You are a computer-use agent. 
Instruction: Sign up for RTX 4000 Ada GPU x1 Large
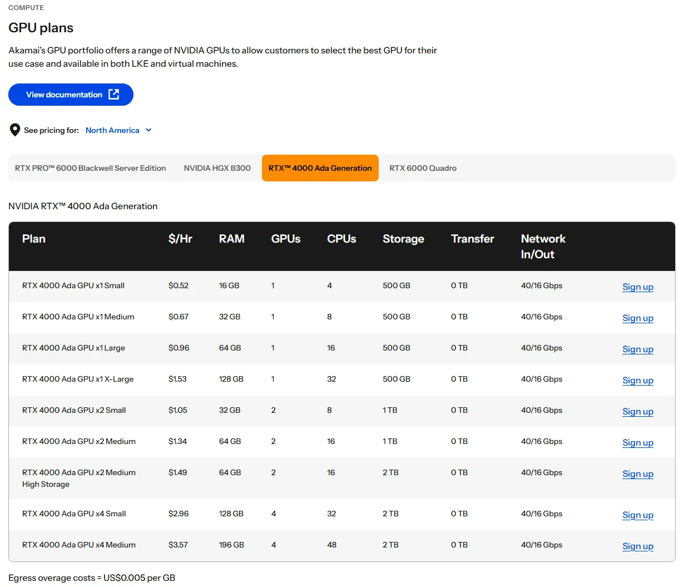pyautogui.click(x=638, y=349)
